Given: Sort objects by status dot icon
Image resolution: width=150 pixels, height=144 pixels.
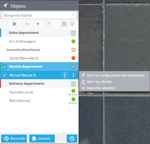Looking at the screenshot, I should (x=38, y=24).
